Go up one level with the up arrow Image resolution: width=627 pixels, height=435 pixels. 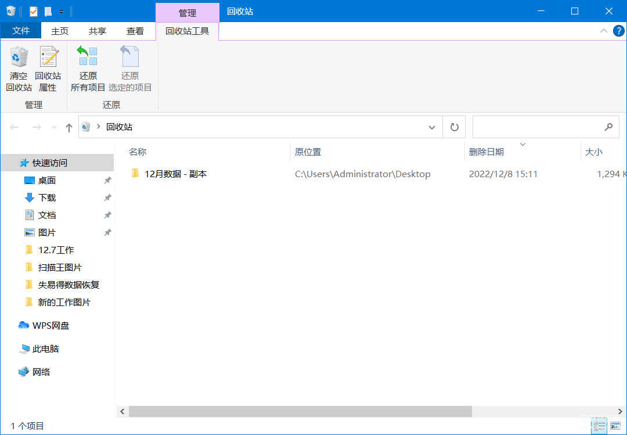tap(69, 127)
